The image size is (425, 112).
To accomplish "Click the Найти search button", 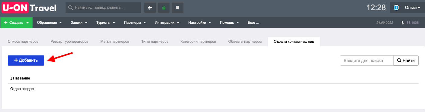I will (406, 61).
